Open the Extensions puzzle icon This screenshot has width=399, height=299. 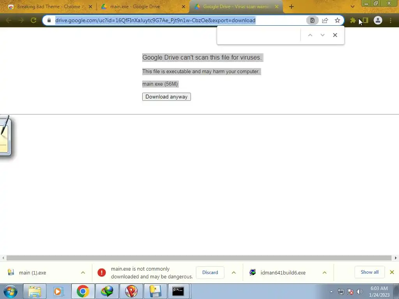pyautogui.click(x=353, y=20)
